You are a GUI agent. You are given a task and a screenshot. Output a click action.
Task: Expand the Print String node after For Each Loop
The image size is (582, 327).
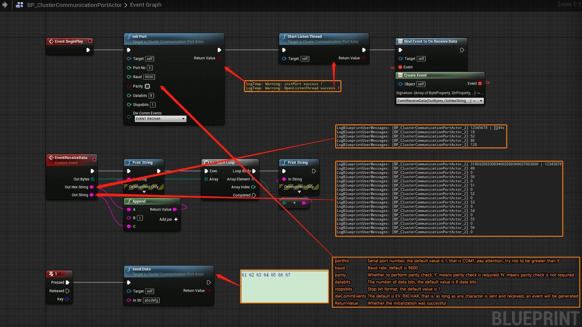tap(299, 192)
